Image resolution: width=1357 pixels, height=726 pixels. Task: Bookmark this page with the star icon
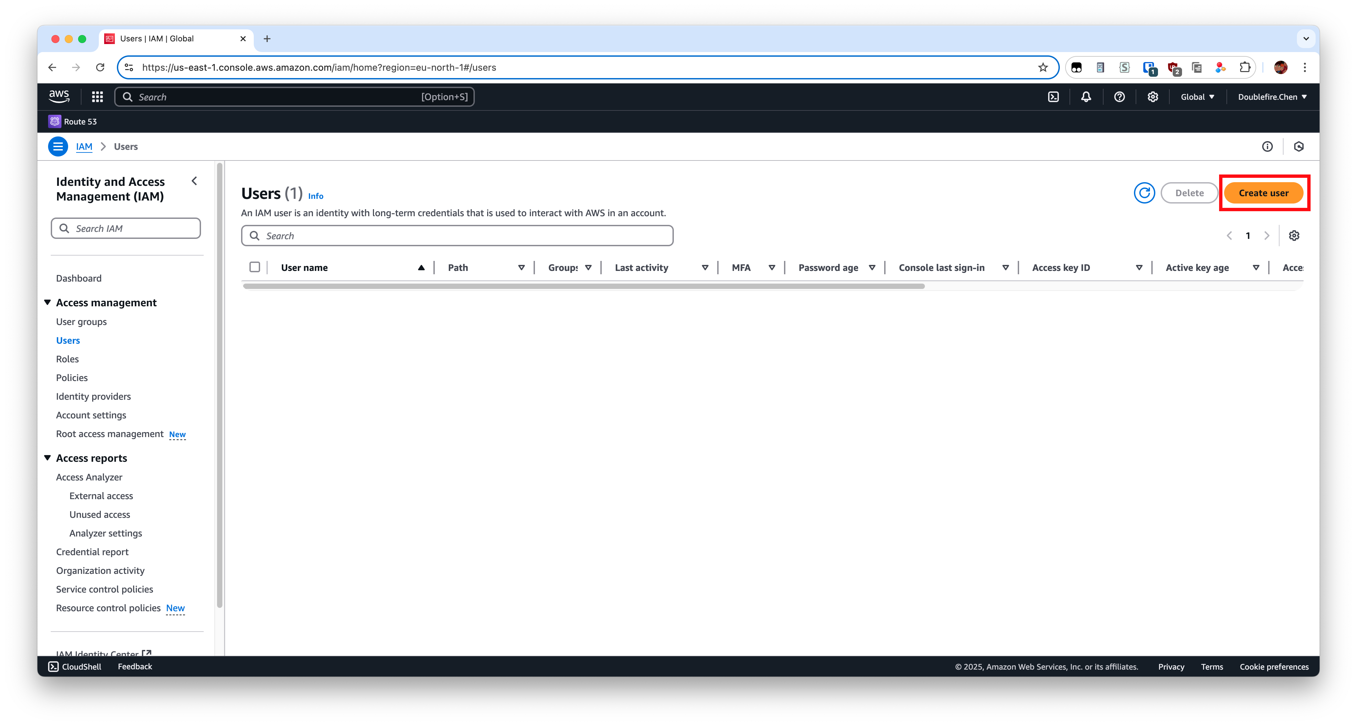click(1042, 67)
